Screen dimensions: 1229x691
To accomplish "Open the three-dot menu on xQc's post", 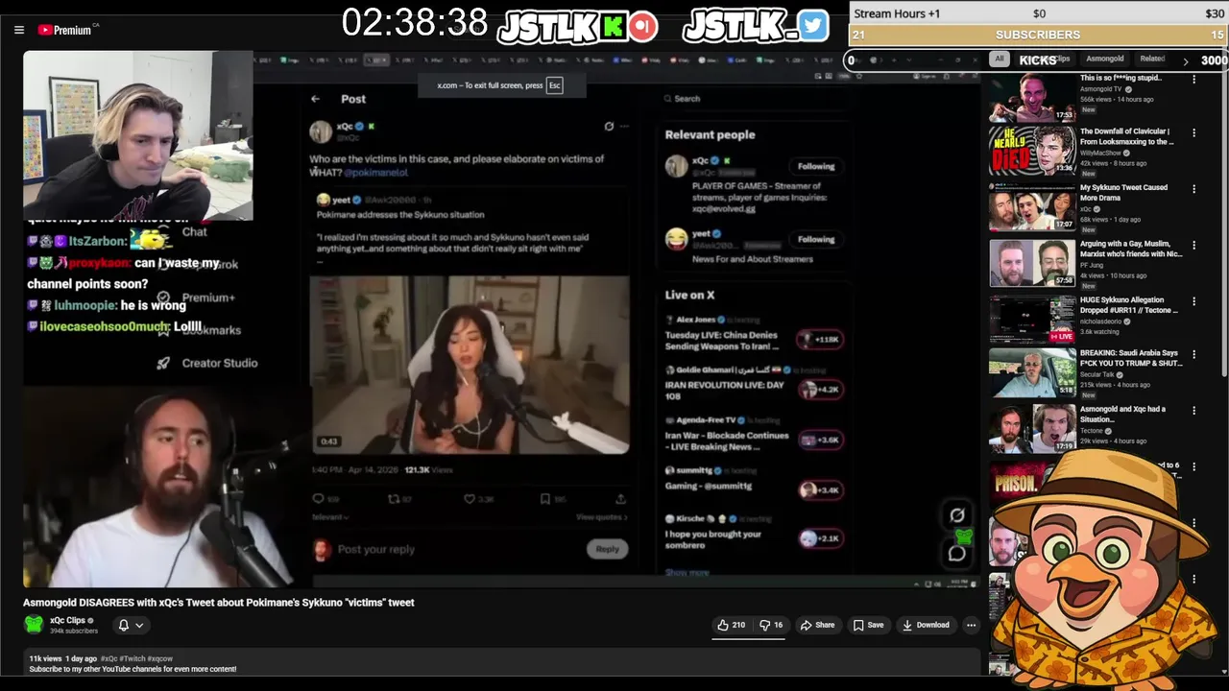I will coord(624,126).
